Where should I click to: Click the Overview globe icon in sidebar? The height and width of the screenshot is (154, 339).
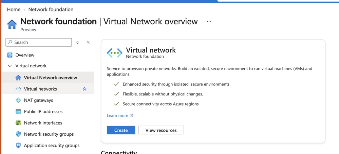click(10, 55)
